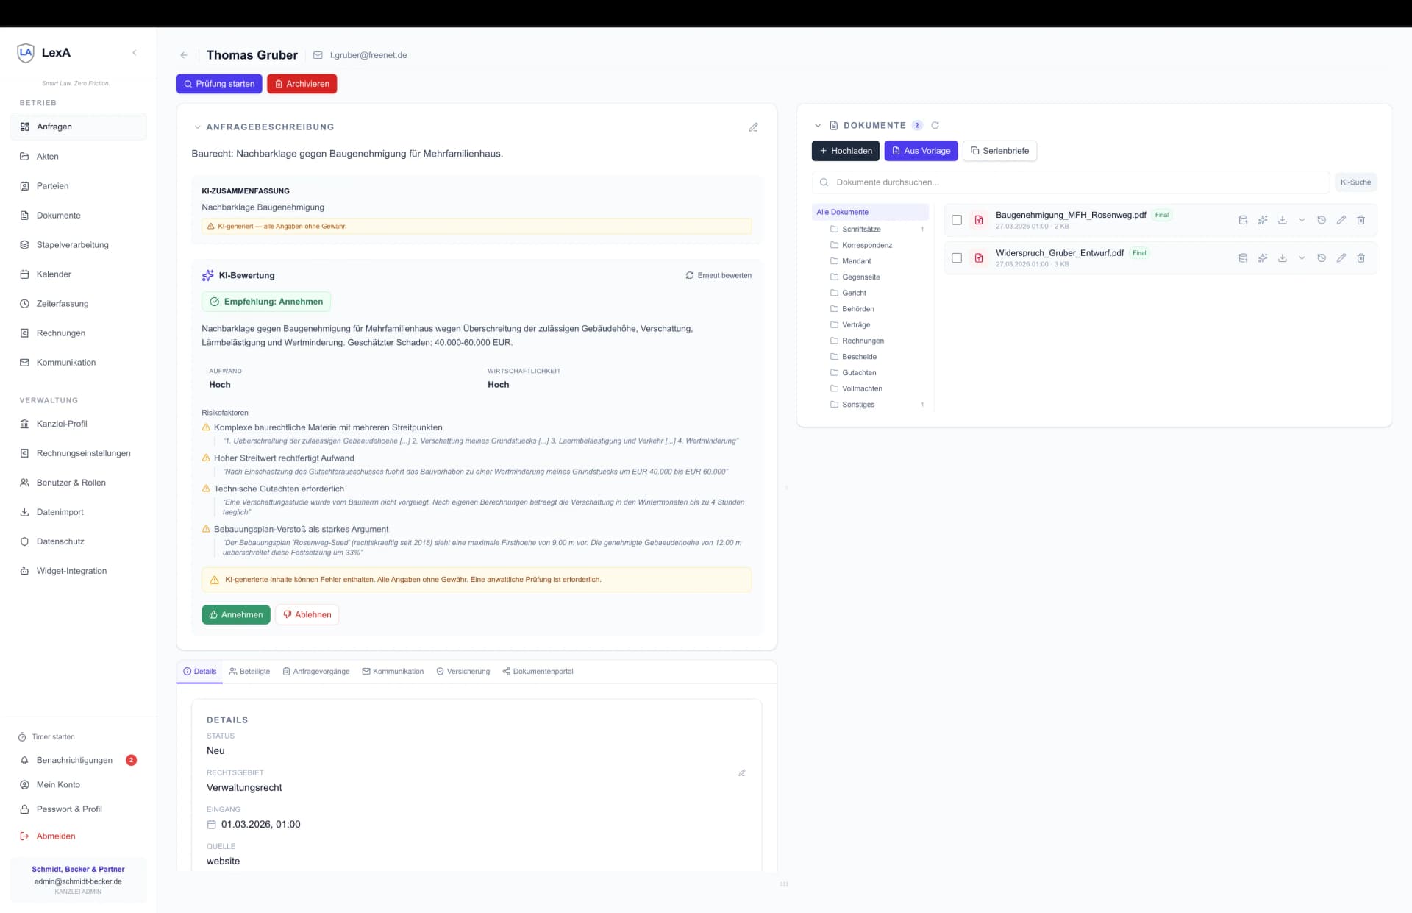Delete Widerspruch_Gruber_Entwurf.pdf with its trash icon
This screenshot has width=1412, height=913.
1361,258
